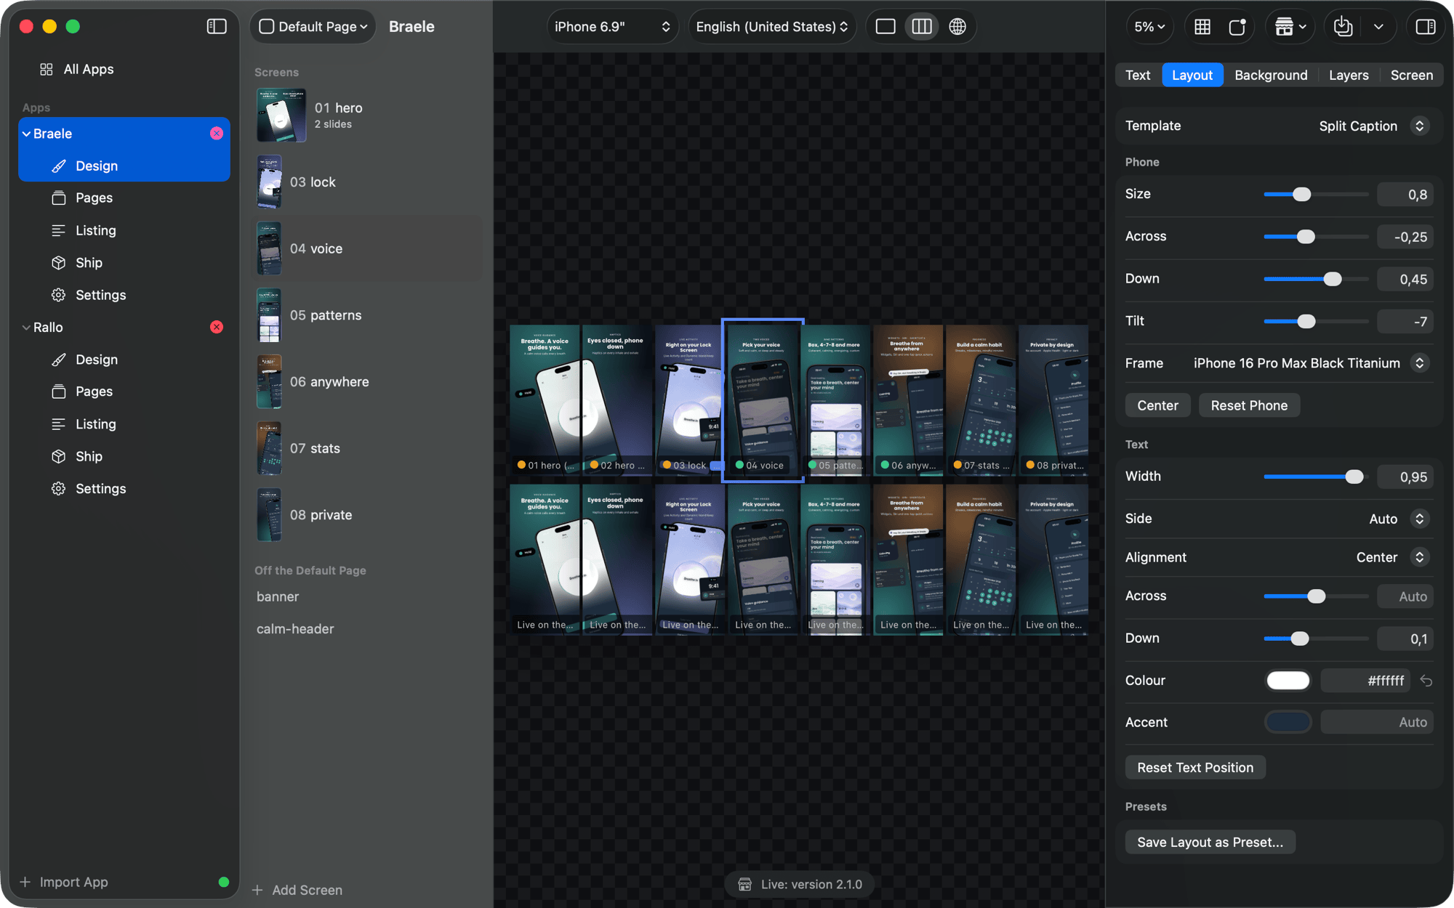Collapse the Rallo app tree
The height and width of the screenshot is (908, 1454).
point(26,328)
